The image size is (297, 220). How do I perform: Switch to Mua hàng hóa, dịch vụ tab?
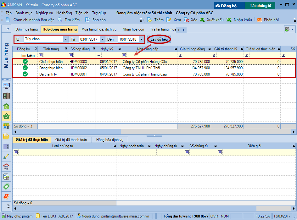99,29
